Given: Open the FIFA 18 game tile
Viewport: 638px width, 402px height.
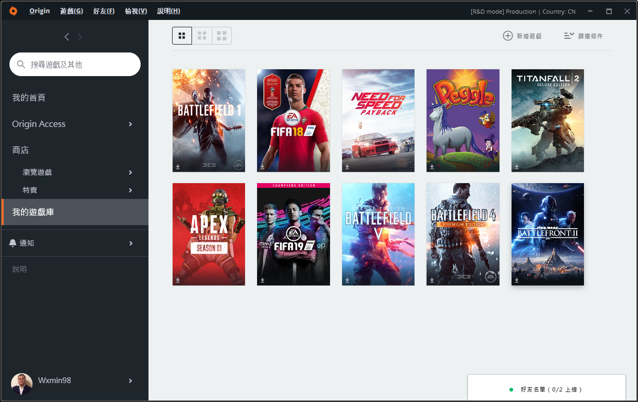Looking at the screenshot, I should point(293,121).
